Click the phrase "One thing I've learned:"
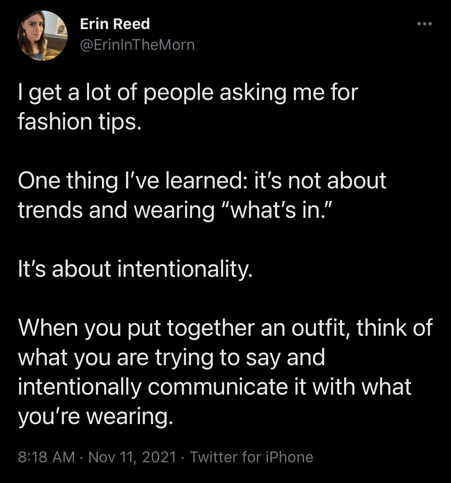This screenshot has height=483, width=451. [x=130, y=180]
